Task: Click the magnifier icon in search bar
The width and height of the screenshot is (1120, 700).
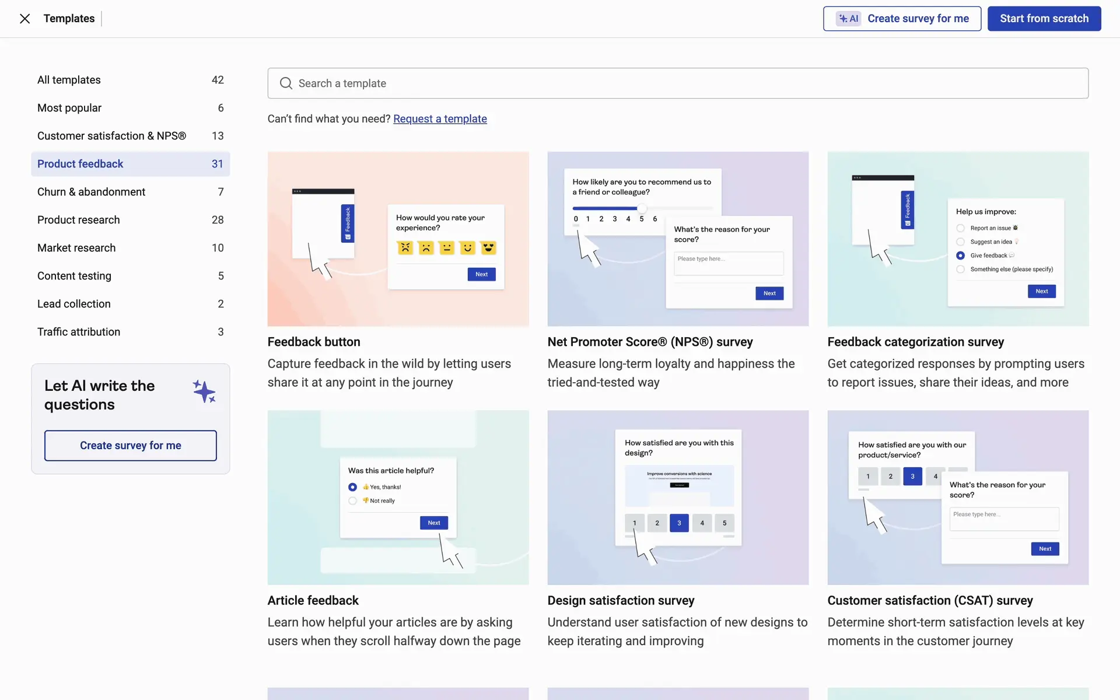Action: 286,83
